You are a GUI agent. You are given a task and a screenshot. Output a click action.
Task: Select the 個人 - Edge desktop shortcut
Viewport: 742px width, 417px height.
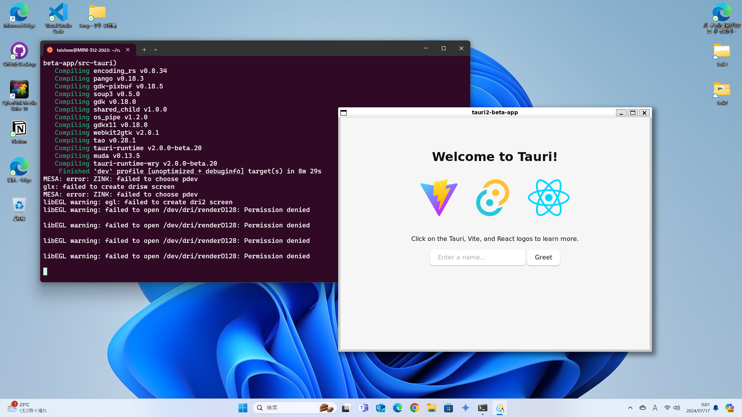(x=19, y=170)
